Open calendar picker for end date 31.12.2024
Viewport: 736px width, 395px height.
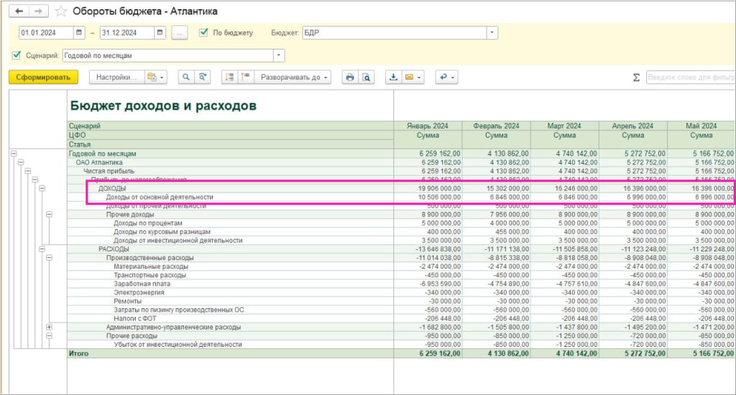160,33
